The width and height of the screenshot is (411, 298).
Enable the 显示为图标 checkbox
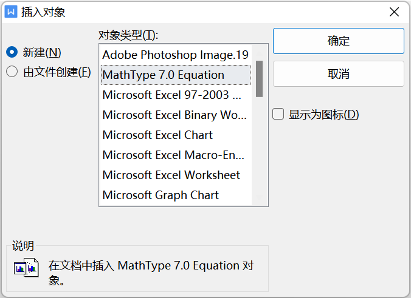coord(278,114)
